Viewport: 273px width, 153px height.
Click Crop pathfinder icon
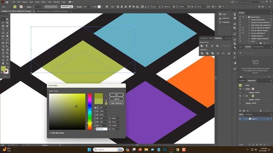pos(218,53)
